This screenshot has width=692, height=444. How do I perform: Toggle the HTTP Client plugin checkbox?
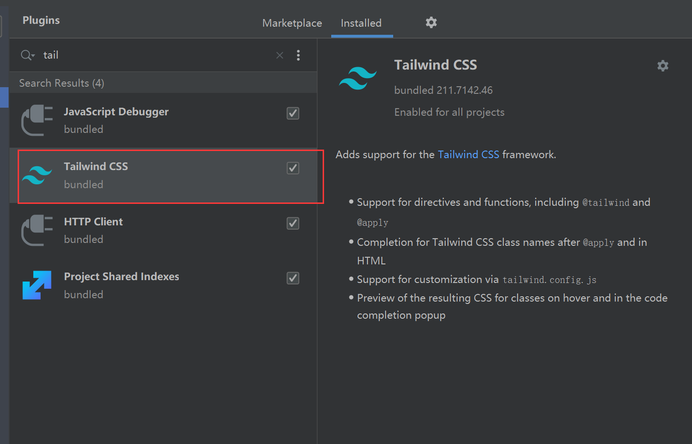click(x=293, y=223)
